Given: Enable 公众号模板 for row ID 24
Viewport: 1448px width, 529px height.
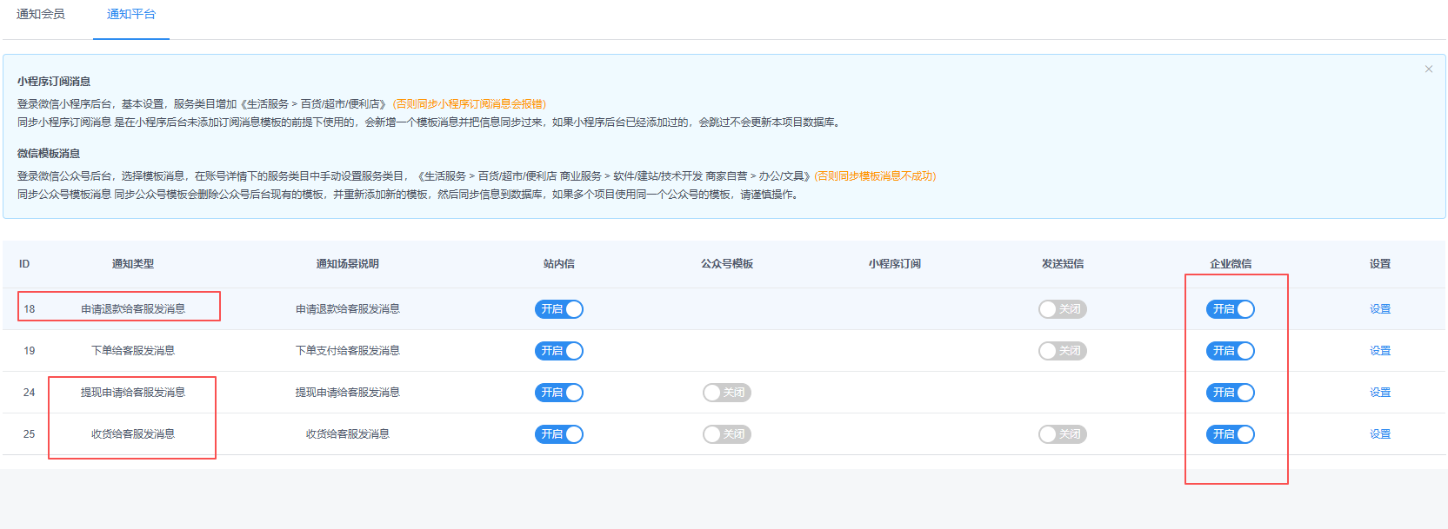Looking at the screenshot, I should point(726,393).
